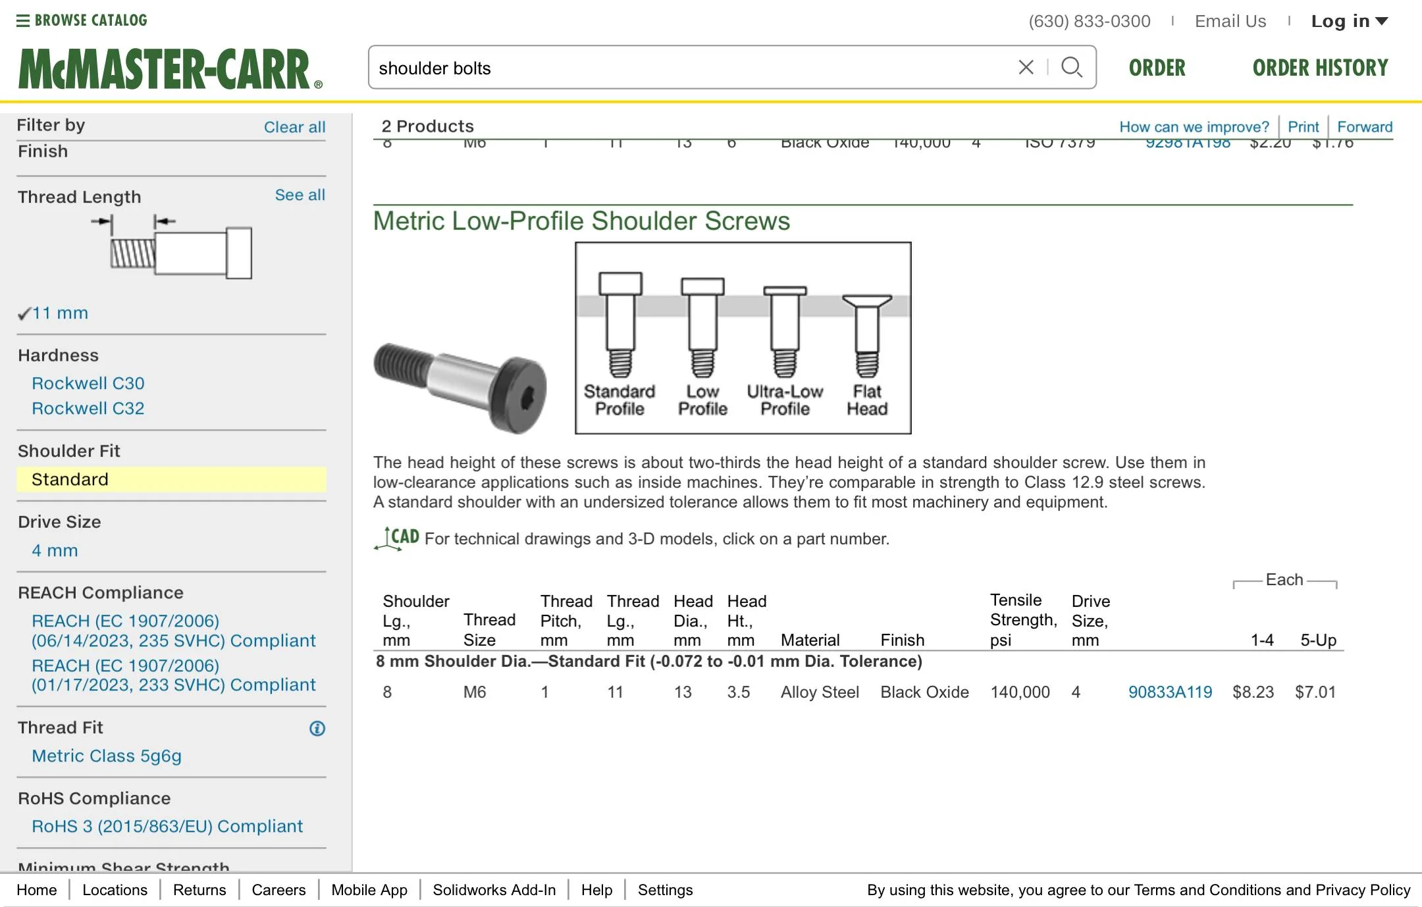Open the Order History tab
Viewport: 1422px width, 907px height.
tap(1320, 68)
